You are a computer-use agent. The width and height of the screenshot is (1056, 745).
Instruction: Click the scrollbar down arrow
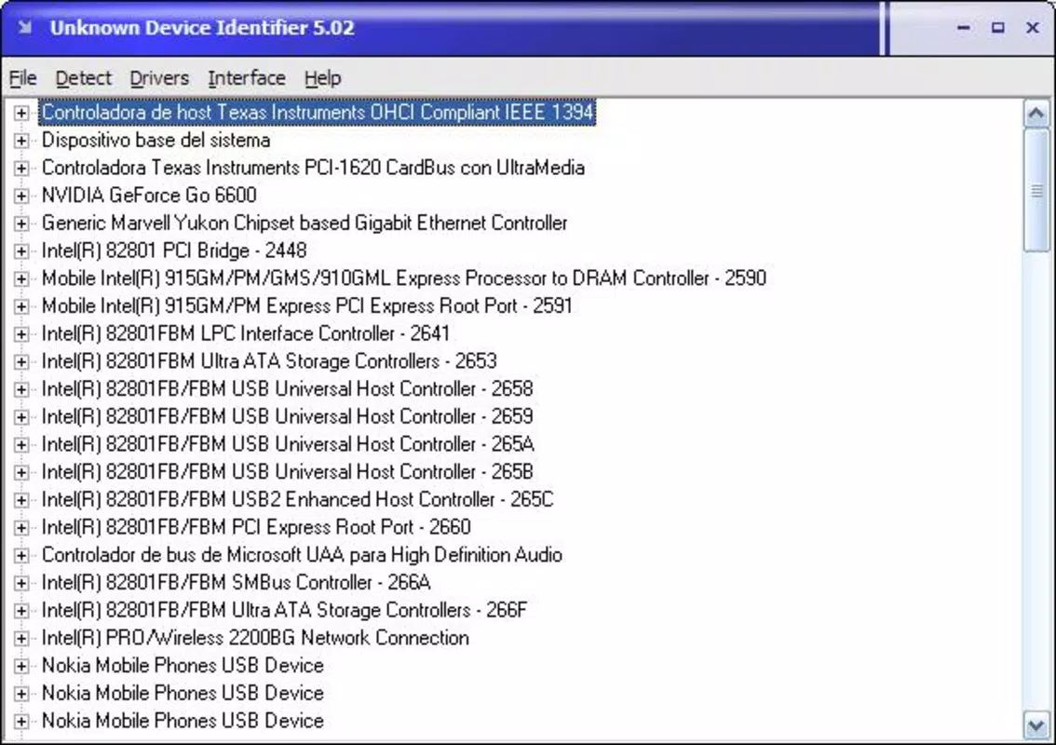coord(1036,725)
